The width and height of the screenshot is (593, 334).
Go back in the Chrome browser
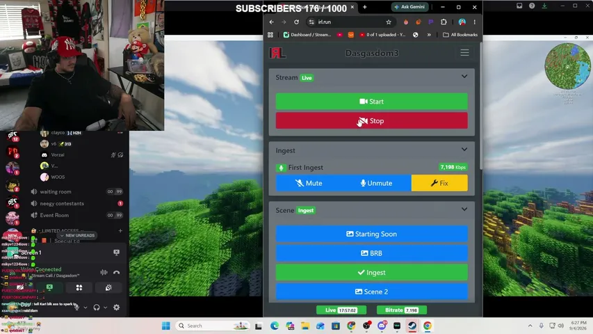pyautogui.click(x=272, y=22)
